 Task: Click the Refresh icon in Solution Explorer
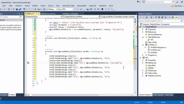pyautogui.click(x=159, y=17)
